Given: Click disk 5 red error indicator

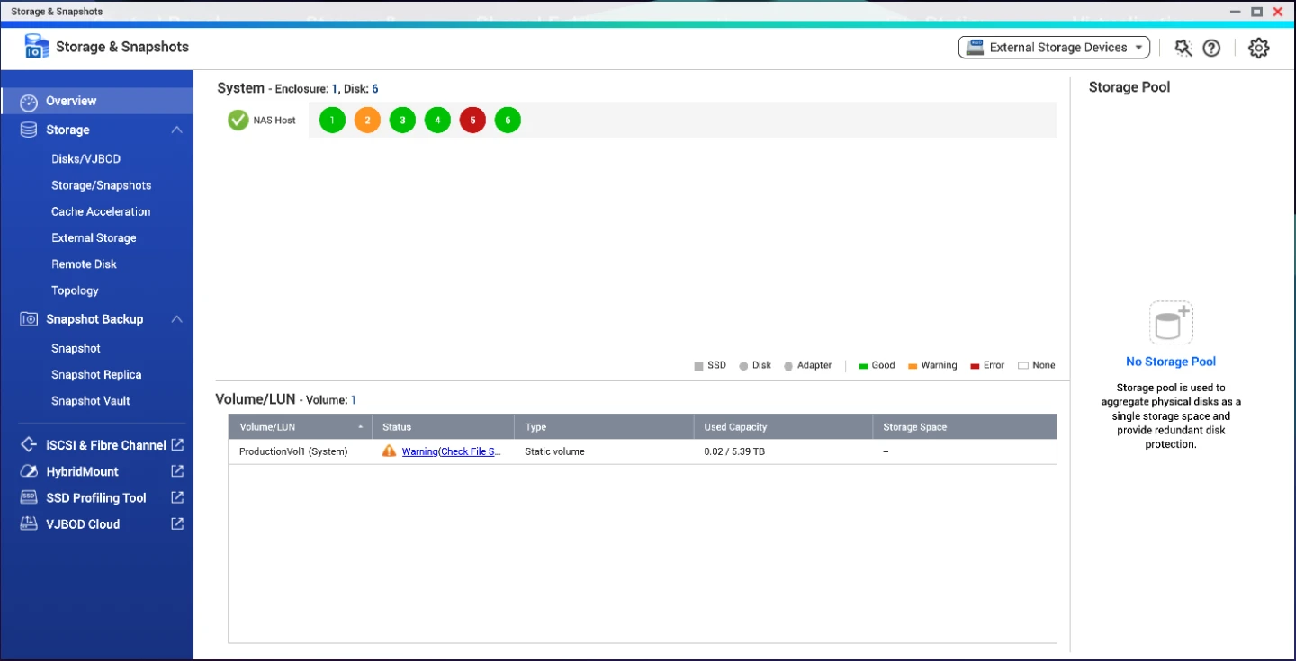Looking at the screenshot, I should [472, 120].
